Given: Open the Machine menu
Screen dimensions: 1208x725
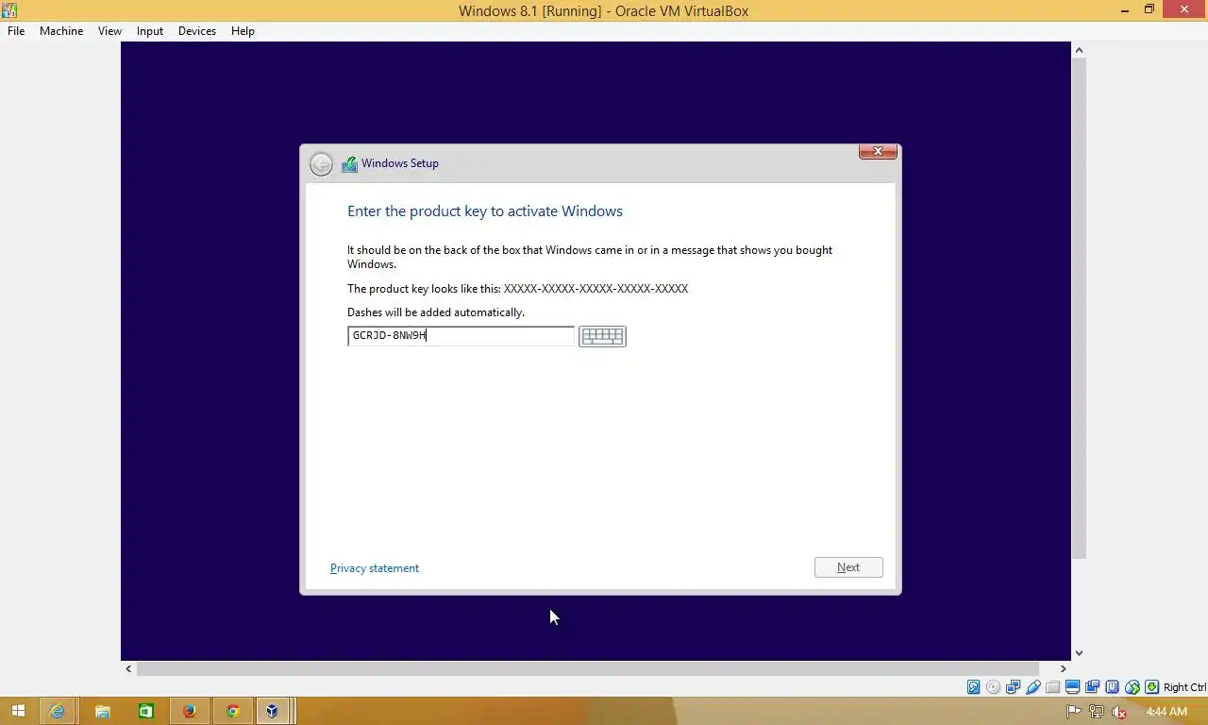Looking at the screenshot, I should [x=61, y=31].
